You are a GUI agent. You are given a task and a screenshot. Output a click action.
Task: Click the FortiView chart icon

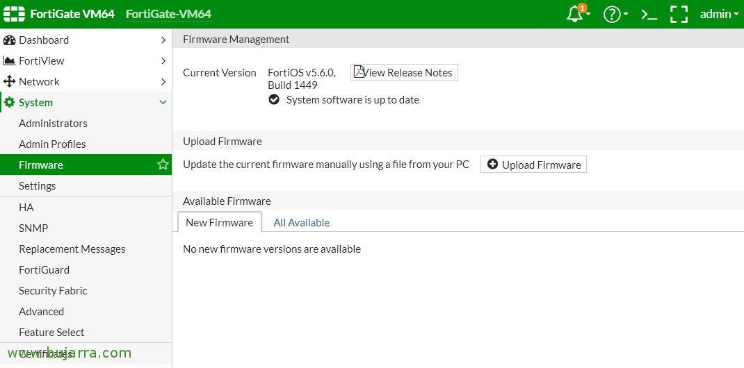coord(10,61)
